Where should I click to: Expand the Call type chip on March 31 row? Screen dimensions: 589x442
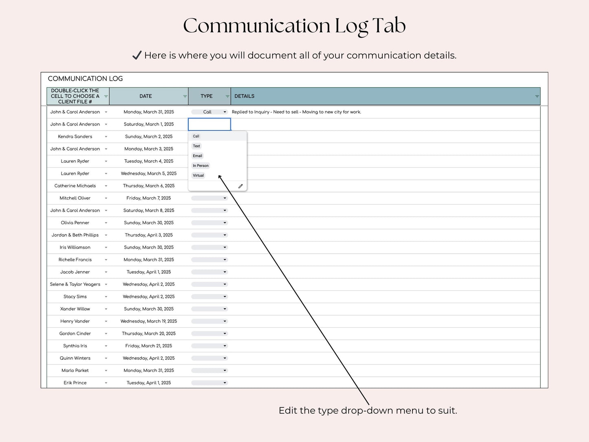pyautogui.click(x=210, y=112)
